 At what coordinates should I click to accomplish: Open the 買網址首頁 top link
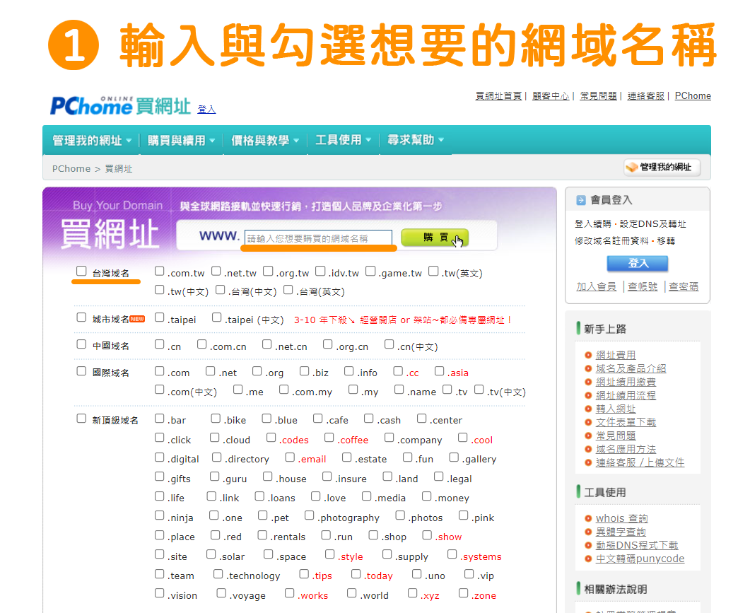498,95
